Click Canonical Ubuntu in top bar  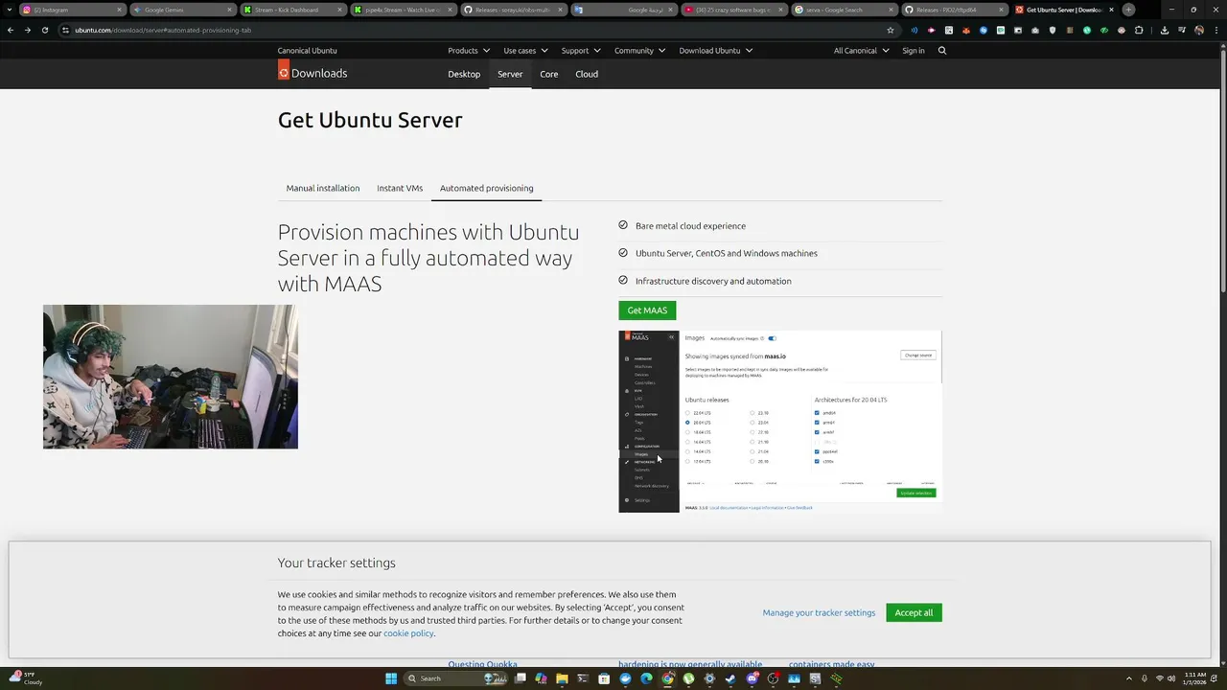(307, 50)
